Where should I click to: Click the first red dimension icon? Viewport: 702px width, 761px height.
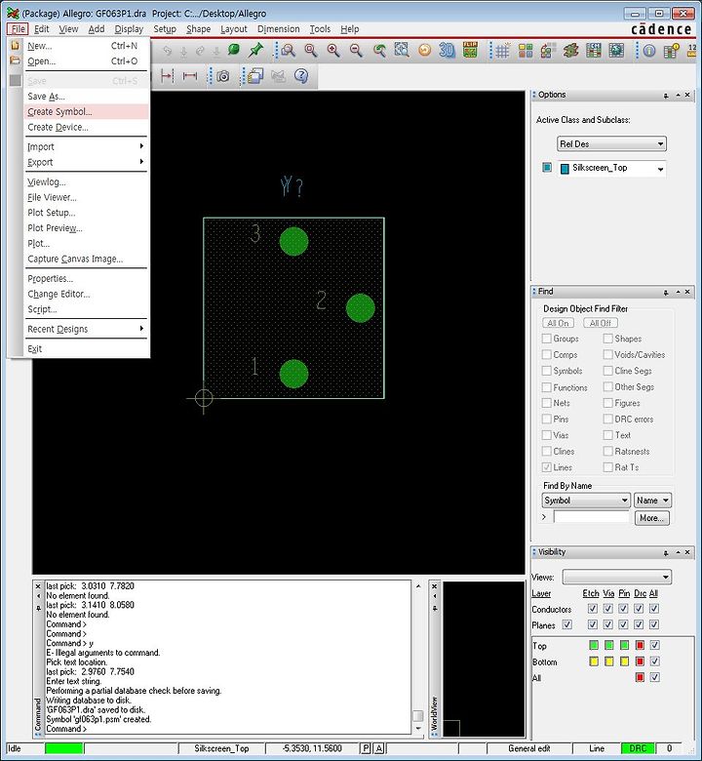point(167,76)
